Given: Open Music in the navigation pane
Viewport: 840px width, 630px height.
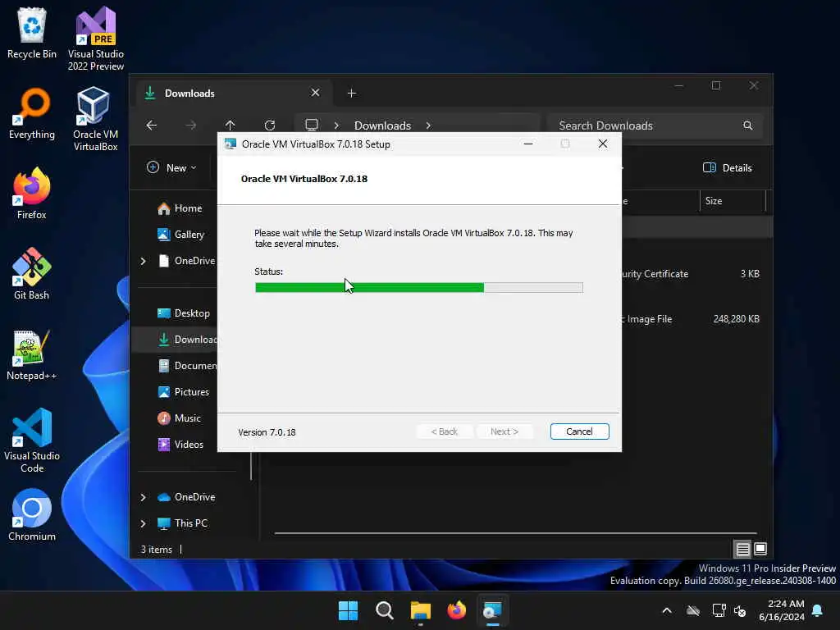Looking at the screenshot, I should coord(179,418).
